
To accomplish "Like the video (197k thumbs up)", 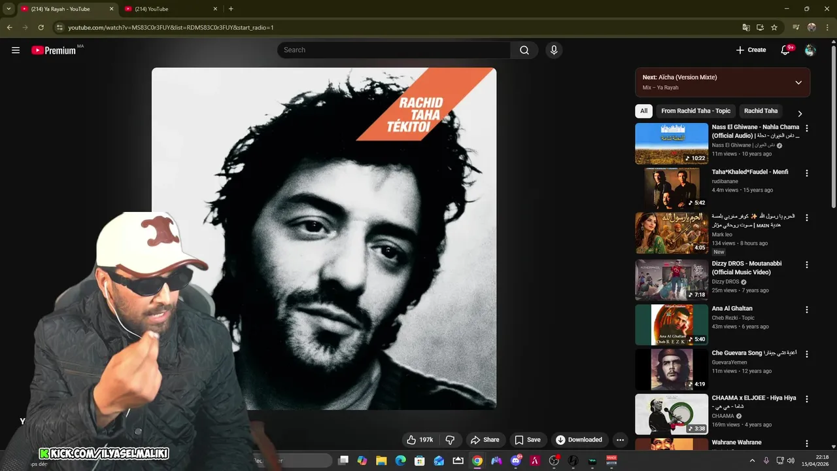I will coord(420,440).
